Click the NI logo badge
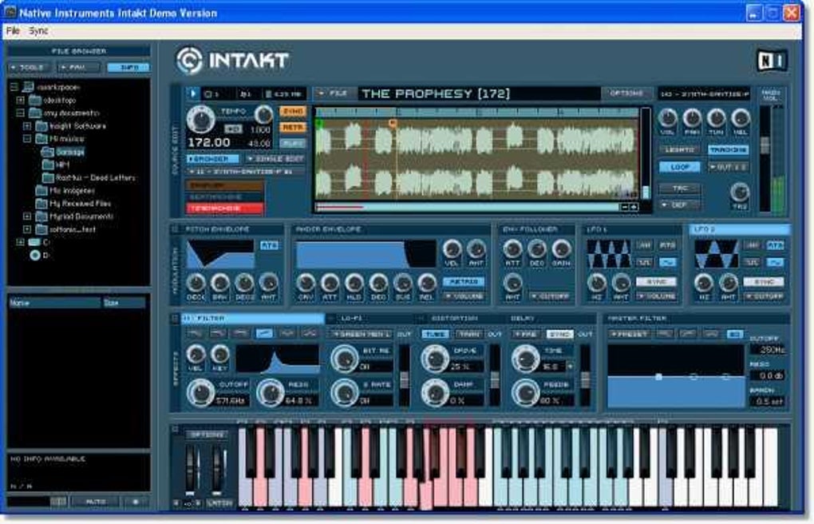Screen dimensions: 814x524 click(x=773, y=62)
